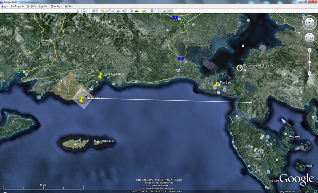
Task: Select the add polygon tool
Action: (x=108, y=11)
